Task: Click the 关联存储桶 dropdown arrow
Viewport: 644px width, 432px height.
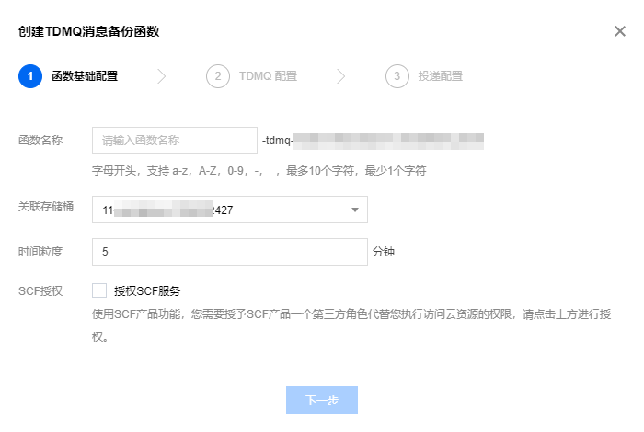Action: (355, 210)
